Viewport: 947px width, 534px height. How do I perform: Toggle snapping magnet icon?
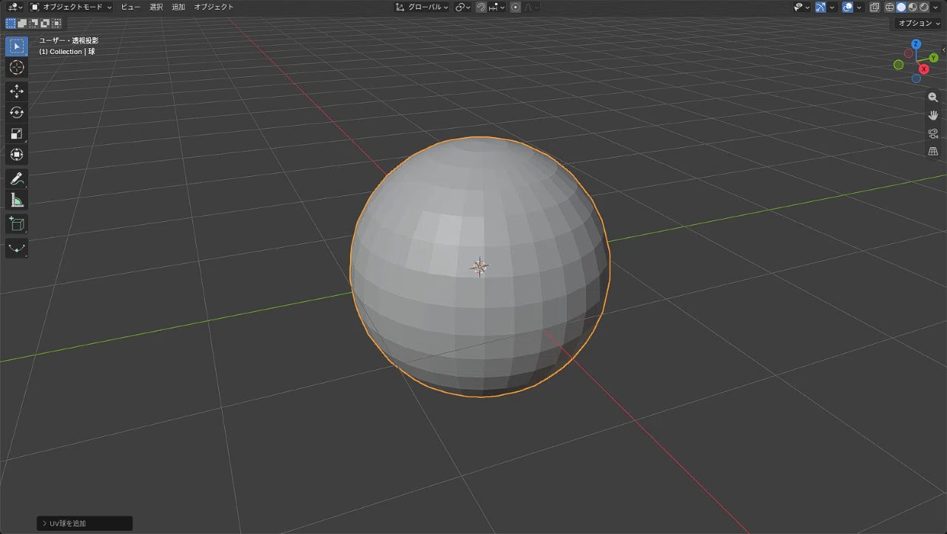click(481, 7)
